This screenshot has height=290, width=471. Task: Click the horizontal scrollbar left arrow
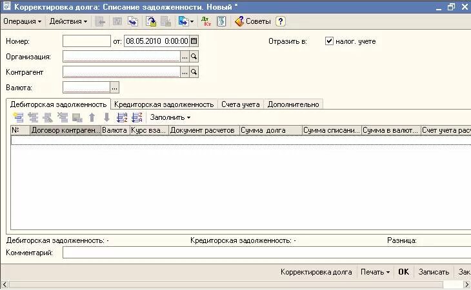pyautogui.click(x=5, y=284)
